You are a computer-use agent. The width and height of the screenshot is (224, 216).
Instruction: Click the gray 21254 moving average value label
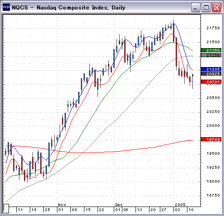pos(211,55)
